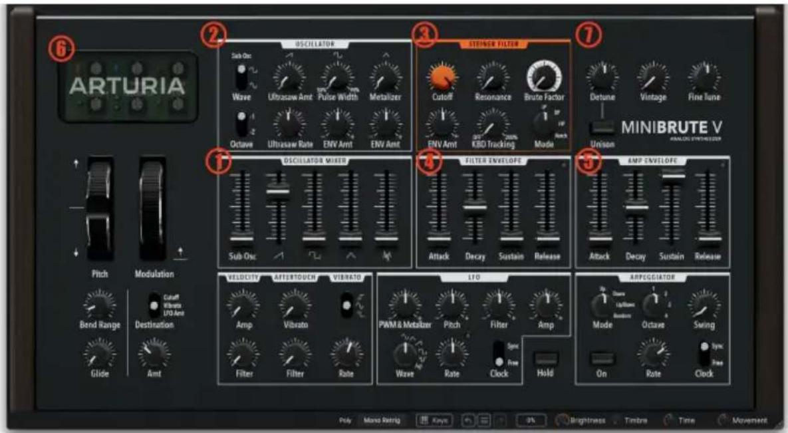Click the Vintage knob
Screen dimensions: 788x433
[653, 77]
